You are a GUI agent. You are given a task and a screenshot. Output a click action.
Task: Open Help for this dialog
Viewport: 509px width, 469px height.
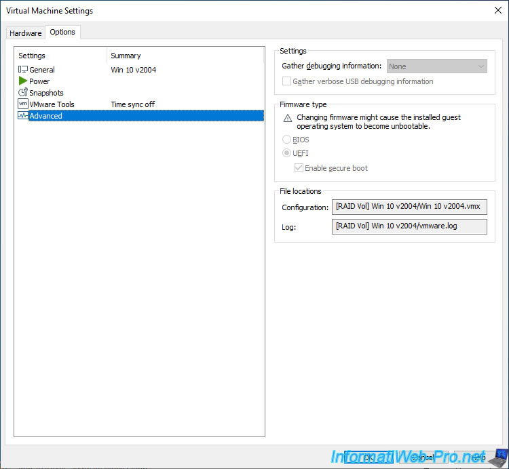478,457
